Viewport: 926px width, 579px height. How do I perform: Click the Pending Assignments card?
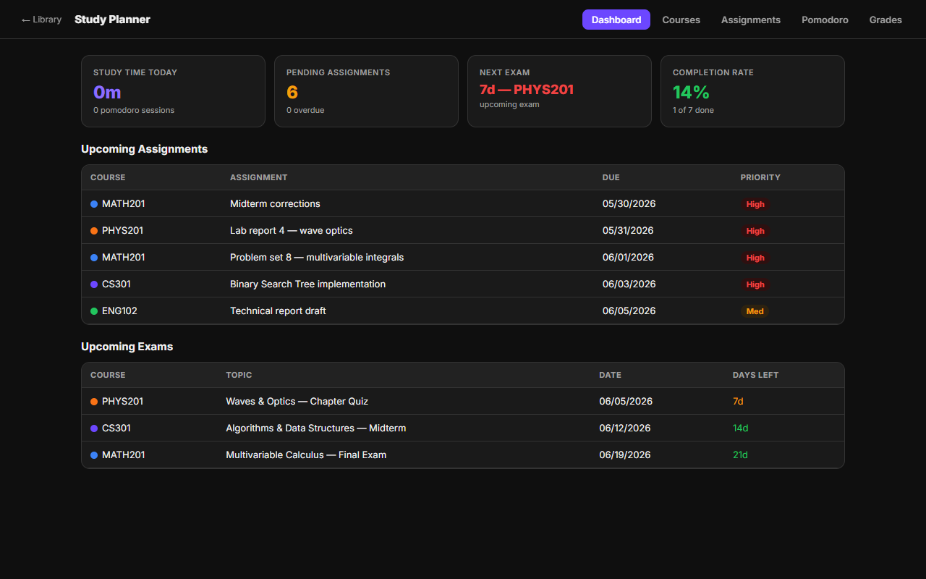point(366,91)
